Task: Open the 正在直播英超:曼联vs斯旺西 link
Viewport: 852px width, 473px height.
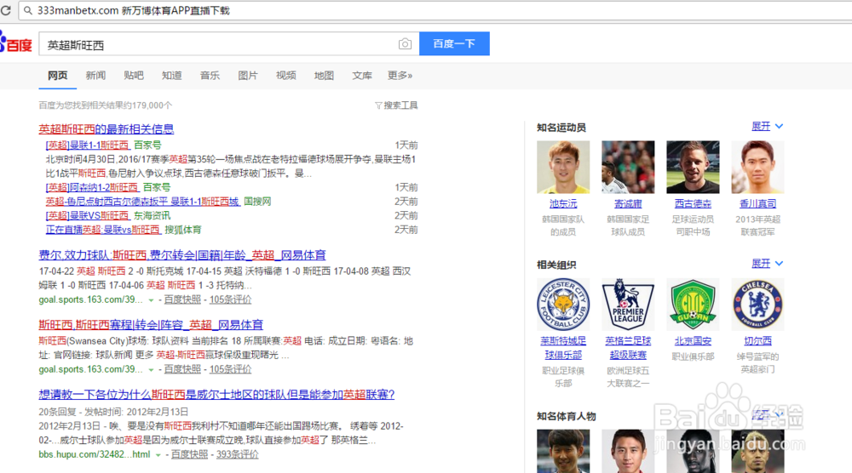Action: (103, 230)
